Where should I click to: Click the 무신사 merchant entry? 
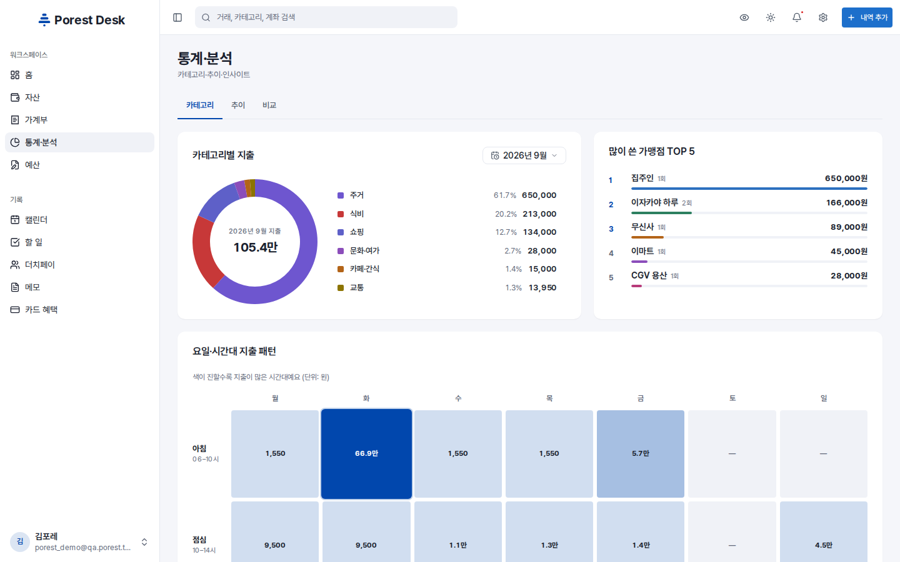point(738,229)
